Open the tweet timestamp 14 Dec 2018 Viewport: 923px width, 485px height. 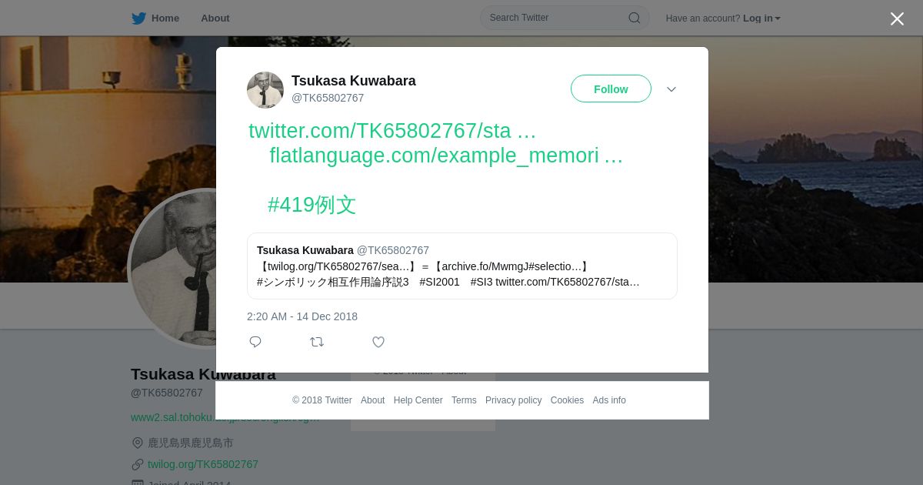pyautogui.click(x=302, y=316)
